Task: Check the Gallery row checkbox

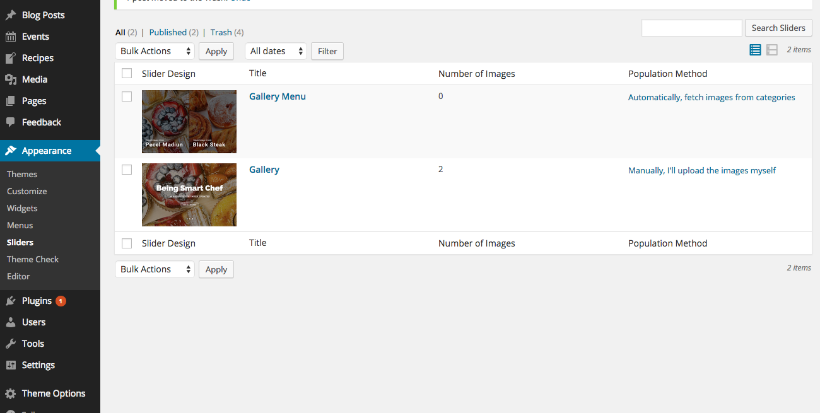Action: (127, 170)
